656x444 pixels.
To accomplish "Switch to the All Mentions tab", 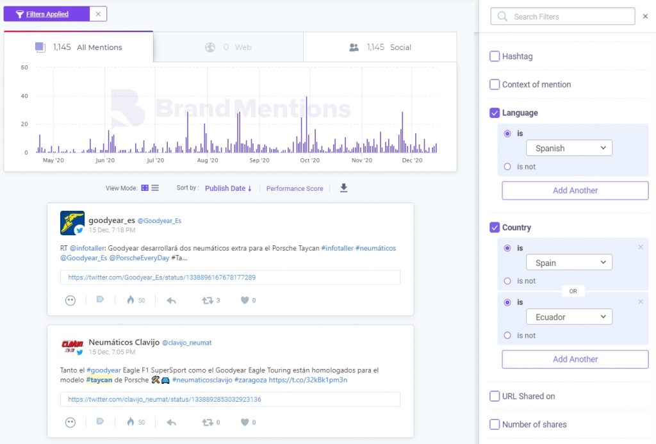I will point(79,47).
